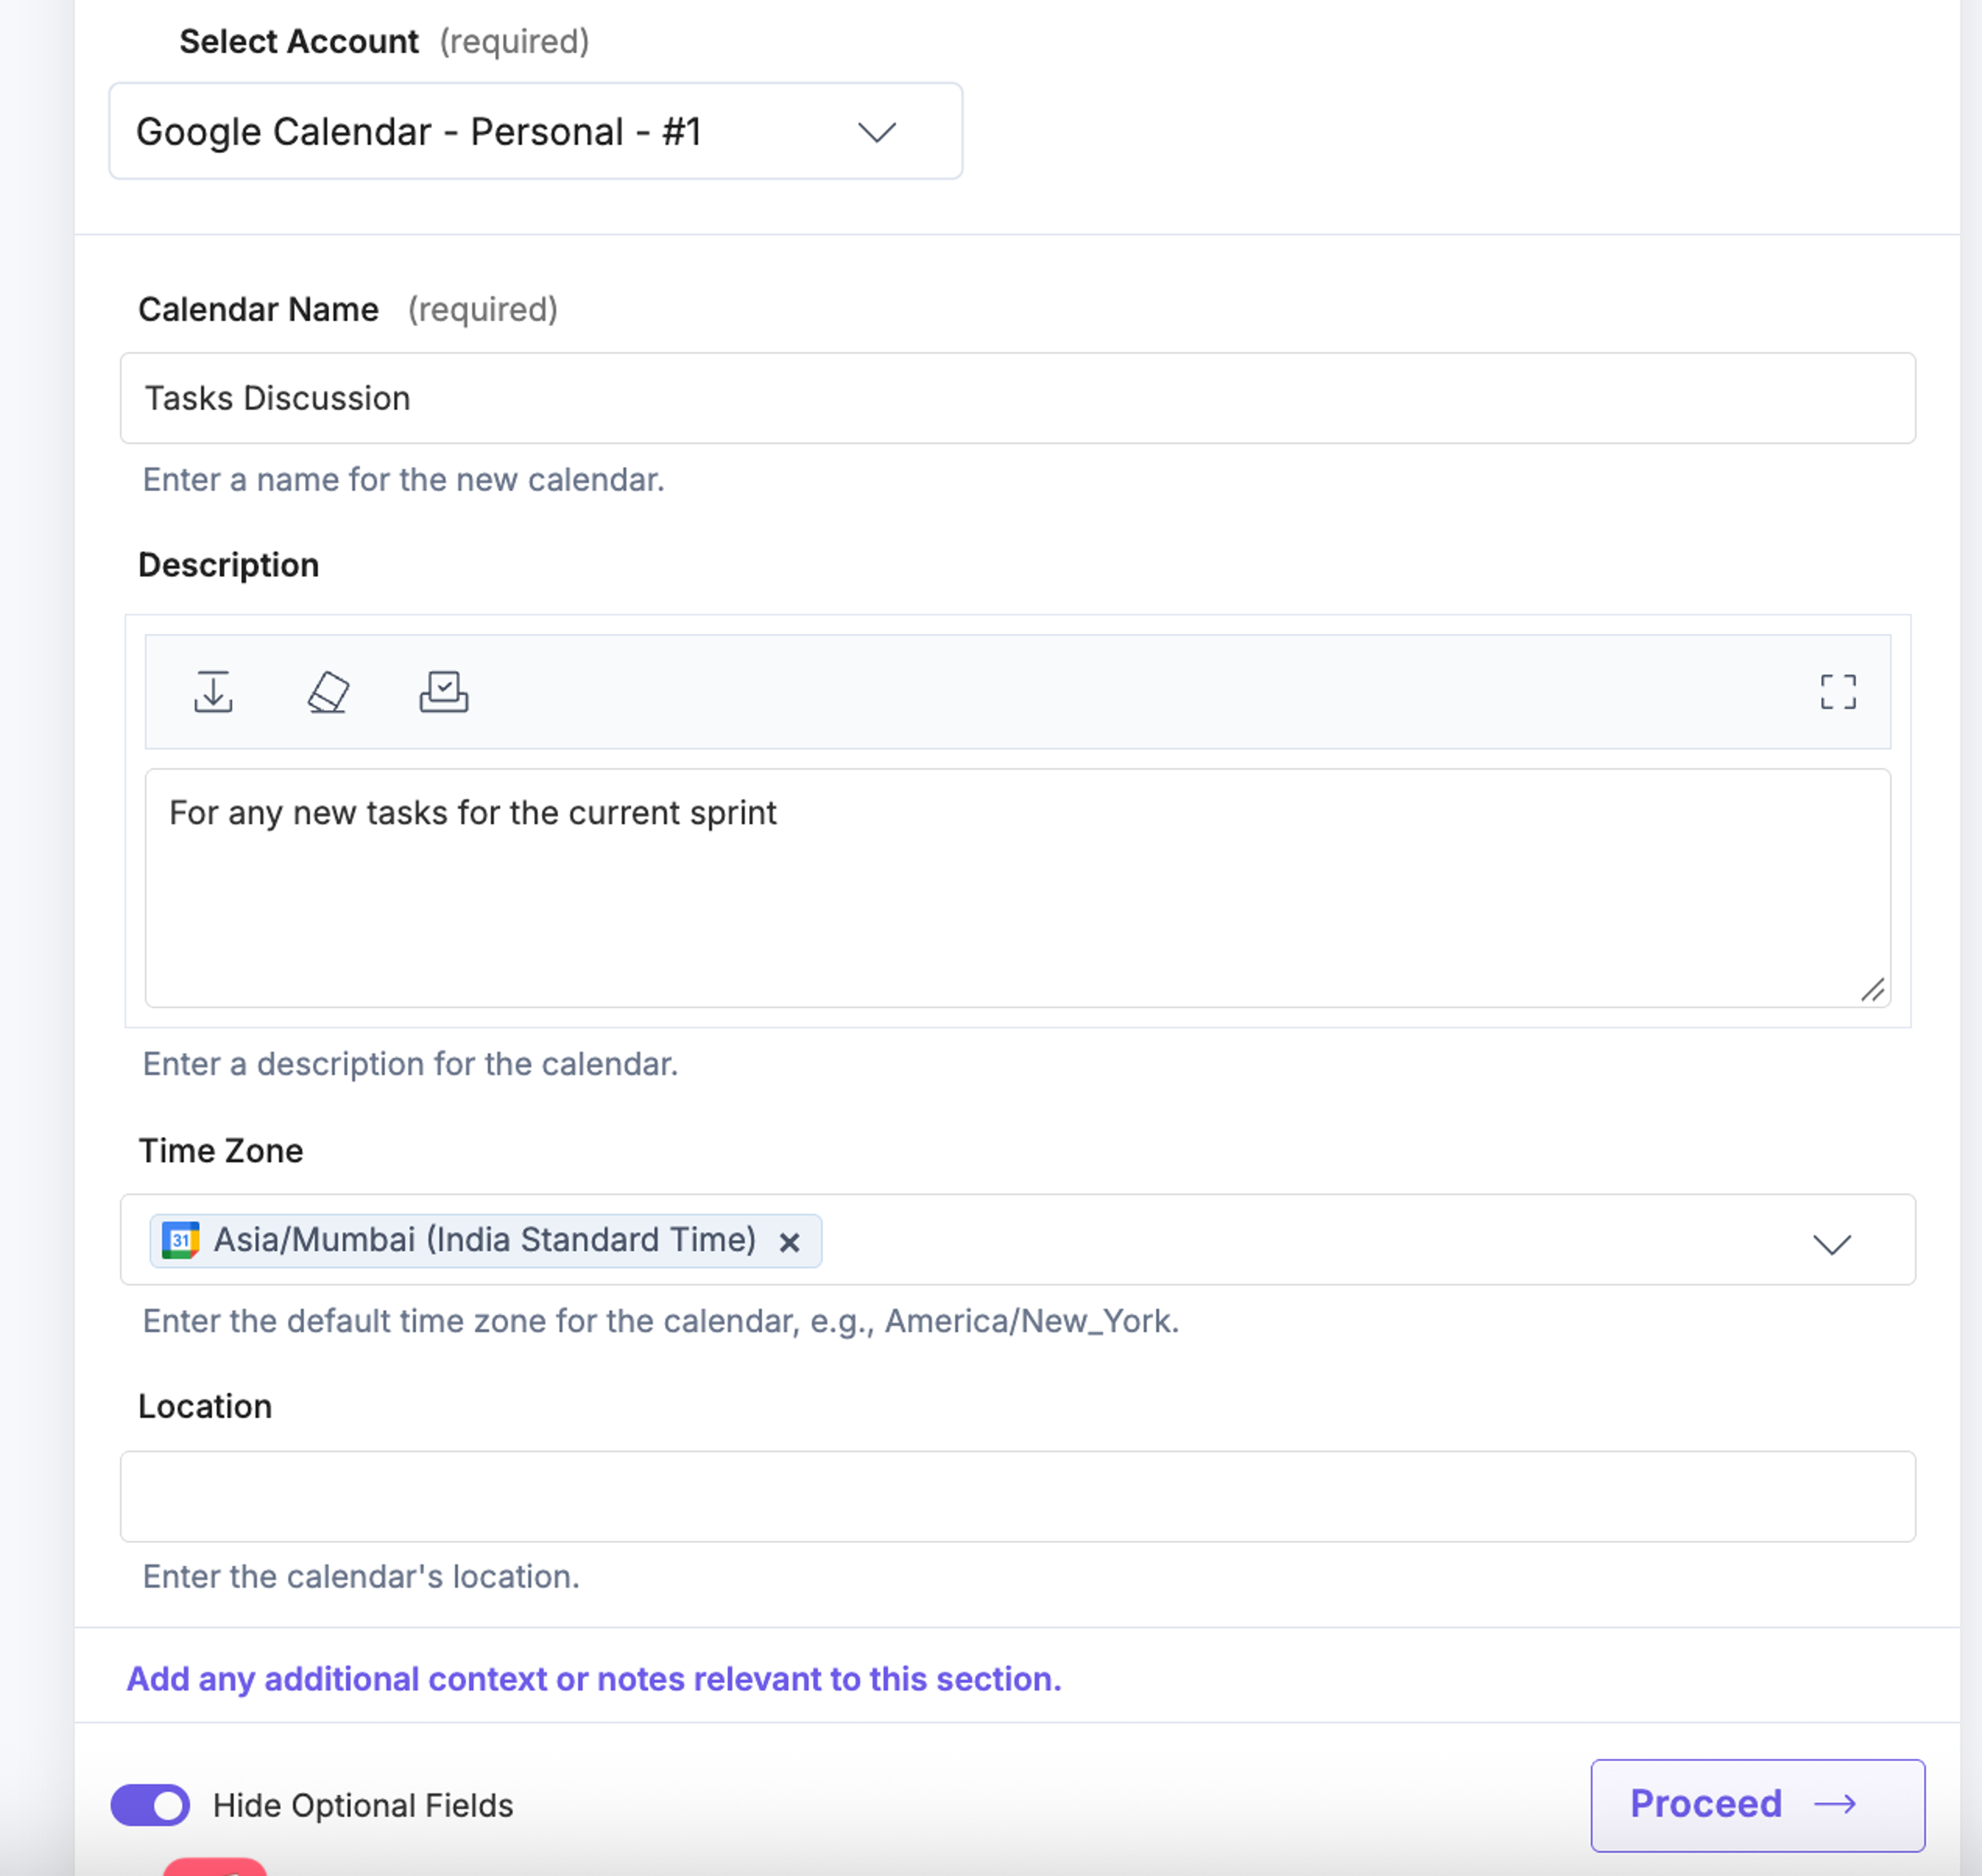Click the download/import icon in Description toolbar
The height and width of the screenshot is (1876, 1982).
pyautogui.click(x=213, y=691)
